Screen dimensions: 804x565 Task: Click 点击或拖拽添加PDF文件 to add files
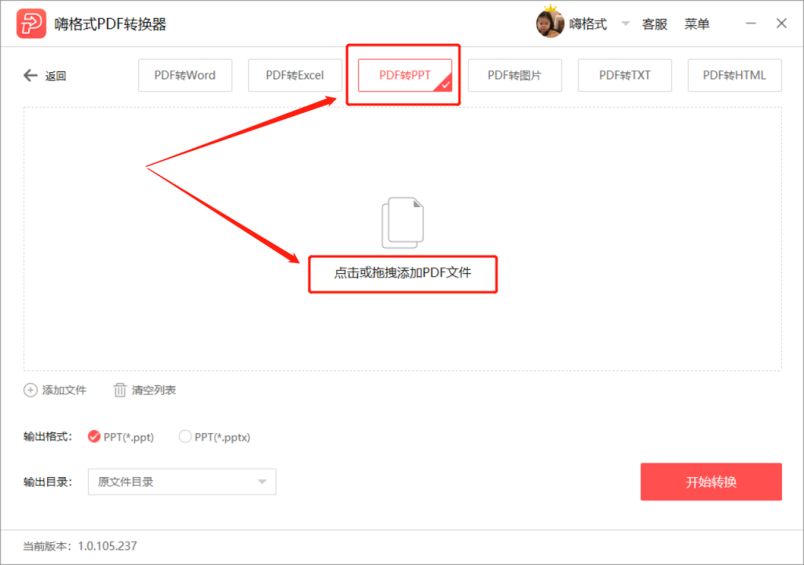pyautogui.click(x=403, y=273)
